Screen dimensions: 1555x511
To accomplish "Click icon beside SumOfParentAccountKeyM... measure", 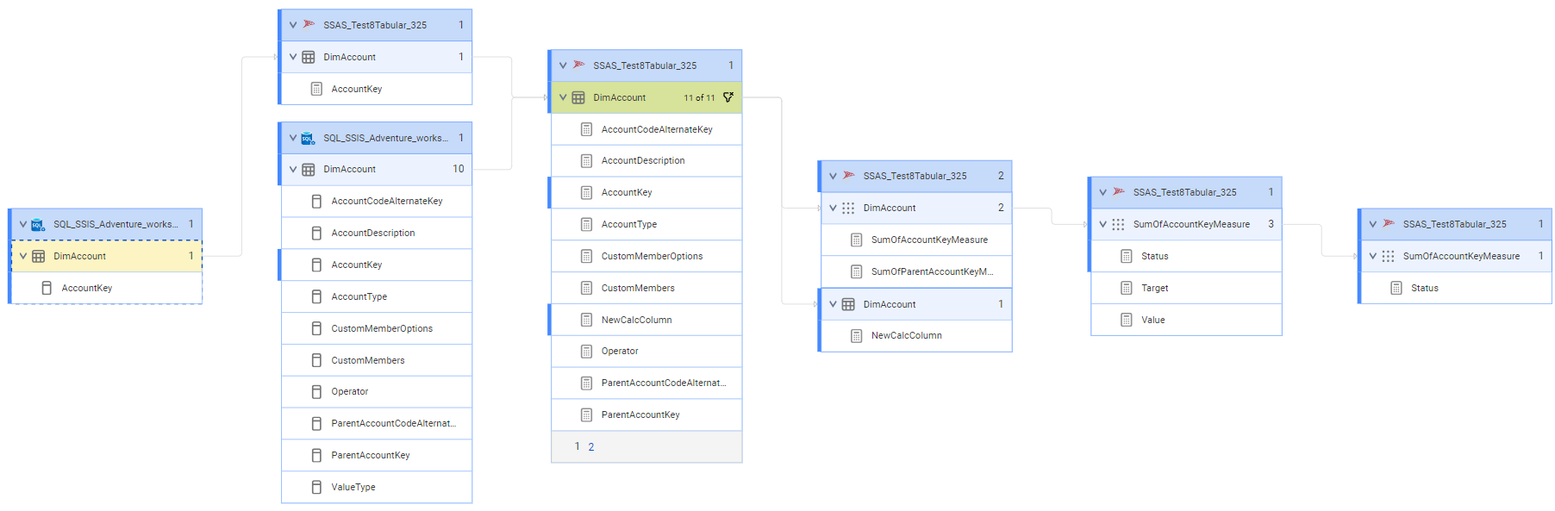I will (857, 271).
